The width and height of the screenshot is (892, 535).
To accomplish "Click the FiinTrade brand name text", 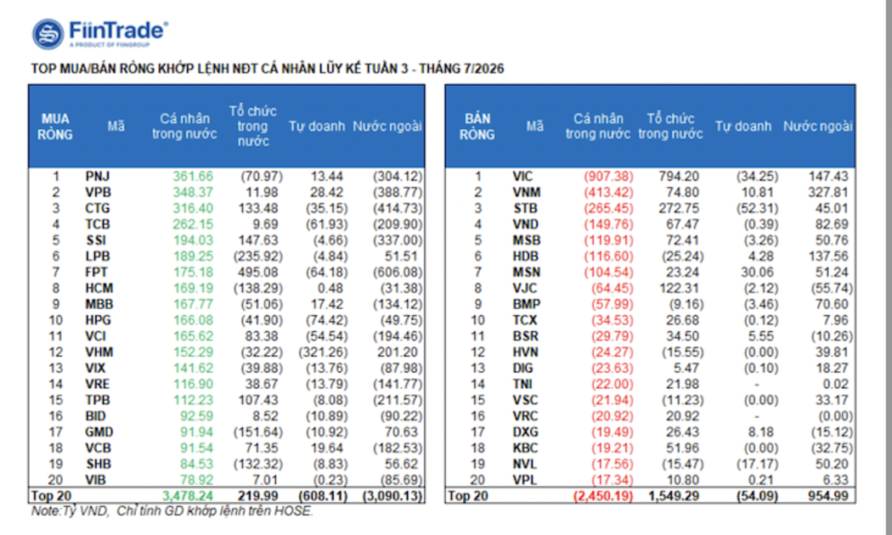I will (x=118, y=30).
